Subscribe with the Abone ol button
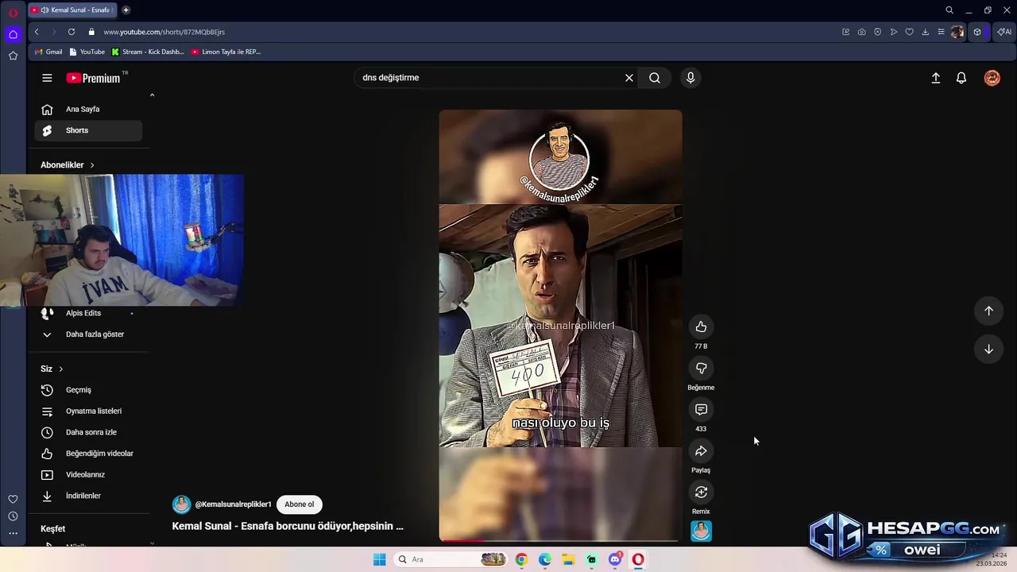Image resolution: width=1017 pixels, height=572 pixels. coord(300,504)
